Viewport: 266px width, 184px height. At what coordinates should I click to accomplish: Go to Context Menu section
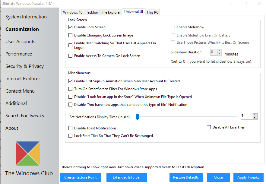tap(20, 91)
